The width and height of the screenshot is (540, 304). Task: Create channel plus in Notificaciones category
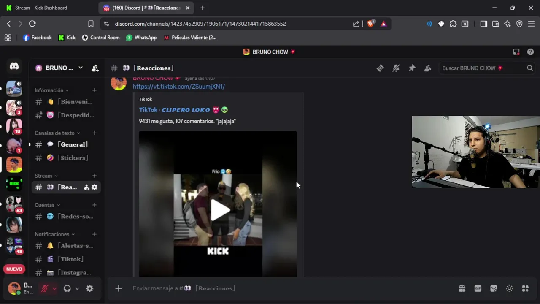coord(94,234)
